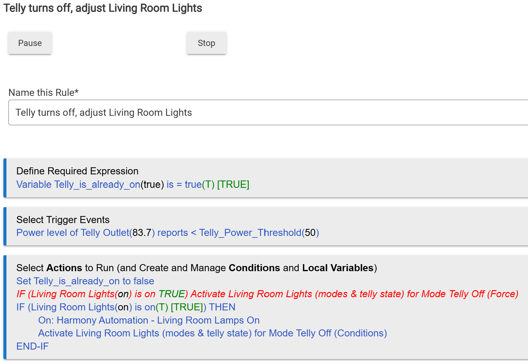Click the blue bar beside Select Trigger Events
Screen dimensions: 528x364
click(5, 226)
